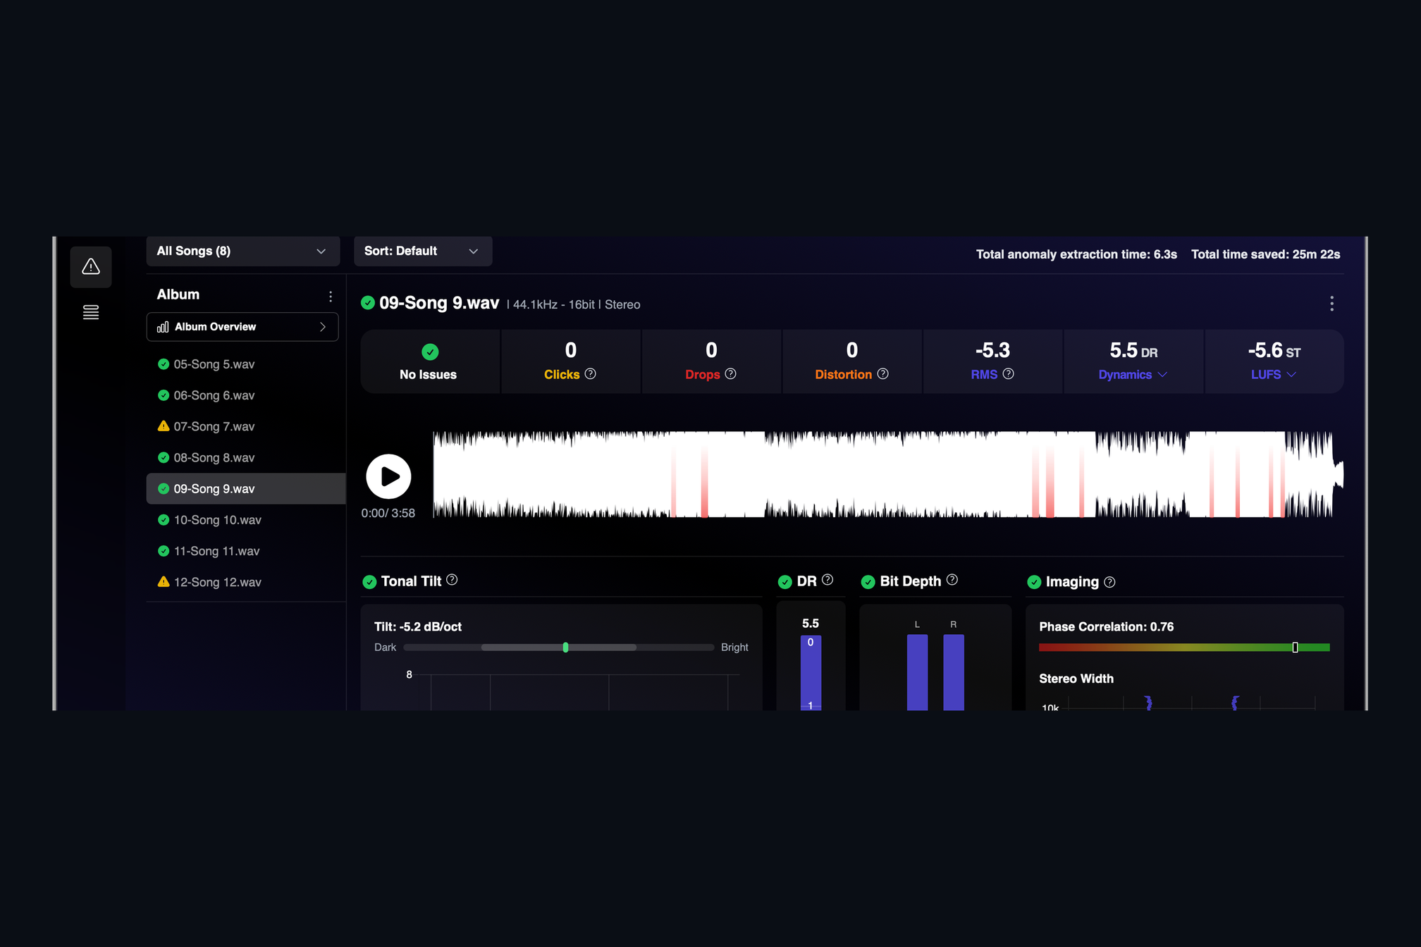Screen dimensions: 1421x947
Task: Click green check beside Tonal Tilt heading
Action: (369, 582)
